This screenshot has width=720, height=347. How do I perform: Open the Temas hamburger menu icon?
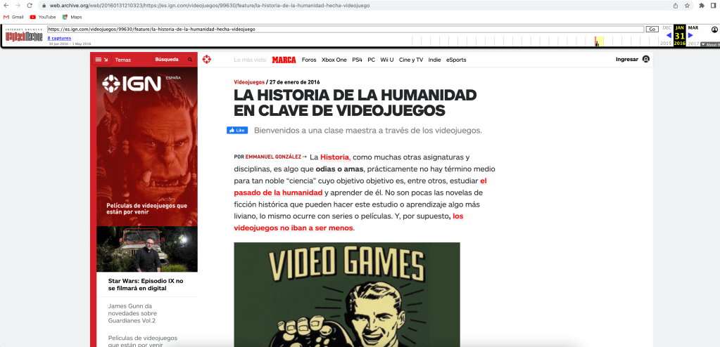pyautogui.click(x=99, y=60)
